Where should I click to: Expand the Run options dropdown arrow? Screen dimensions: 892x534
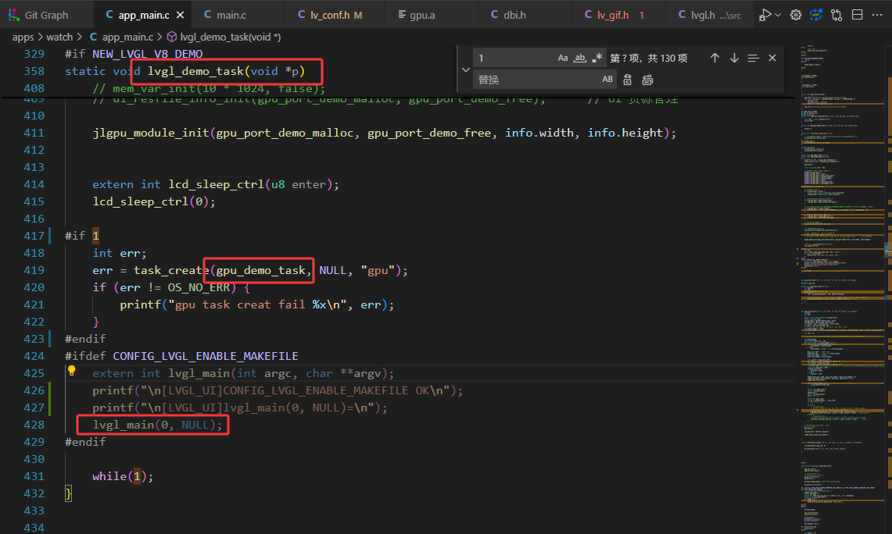778,16
